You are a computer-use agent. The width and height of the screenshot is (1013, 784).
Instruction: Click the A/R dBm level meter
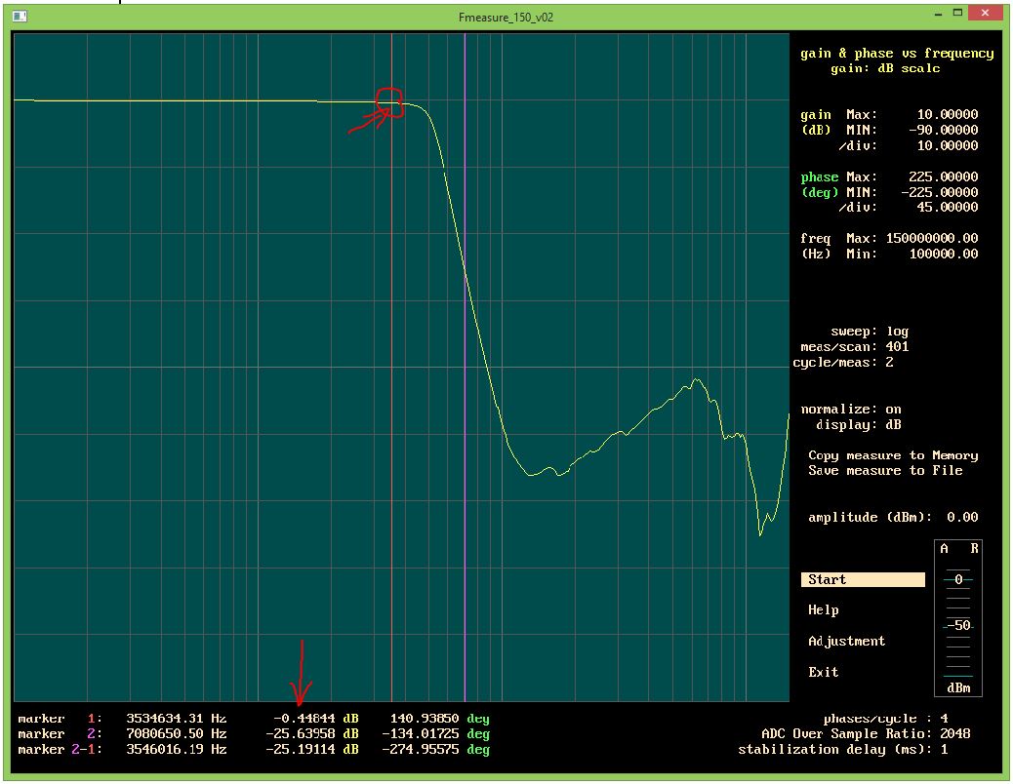click(x=958, y=619)
